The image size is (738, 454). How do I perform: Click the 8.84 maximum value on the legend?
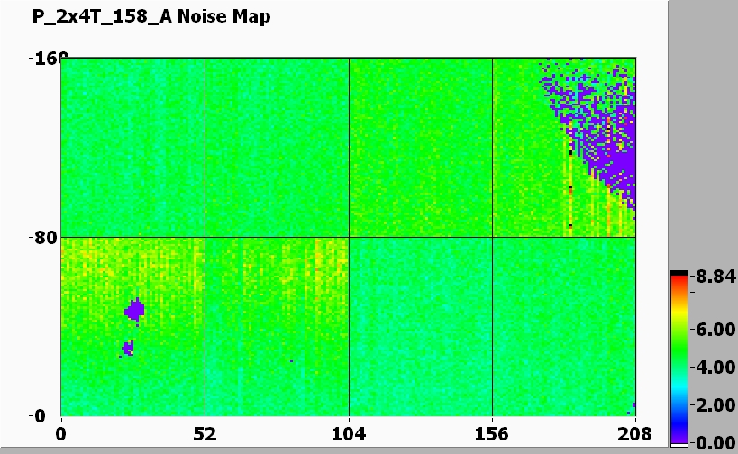pyautogui.click(x=709, y=279)
